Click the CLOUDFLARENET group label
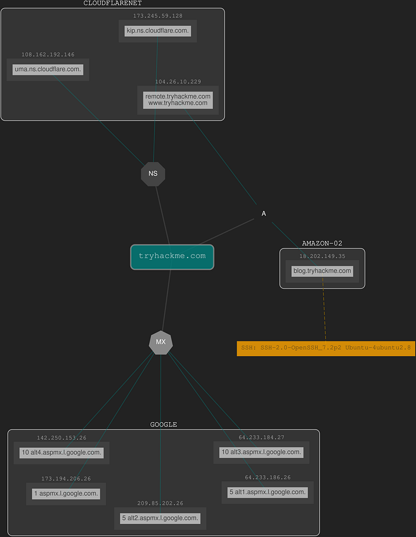416x537 pixels. tap(112, 4)
